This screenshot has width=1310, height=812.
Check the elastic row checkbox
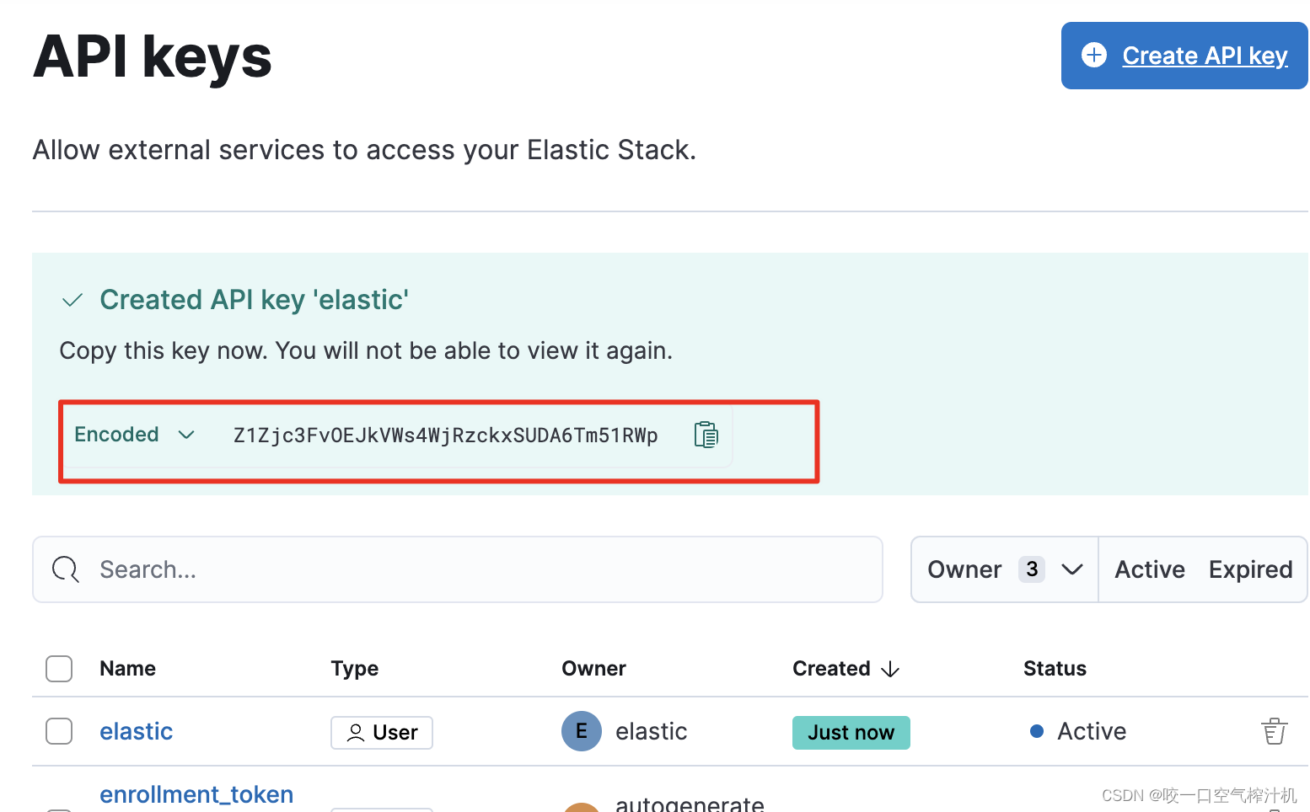(58, 731)
